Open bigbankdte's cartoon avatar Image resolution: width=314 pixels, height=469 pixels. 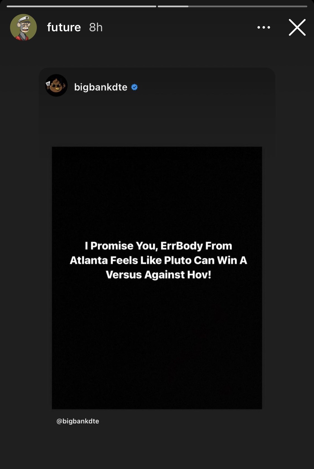tap(56, 85)
